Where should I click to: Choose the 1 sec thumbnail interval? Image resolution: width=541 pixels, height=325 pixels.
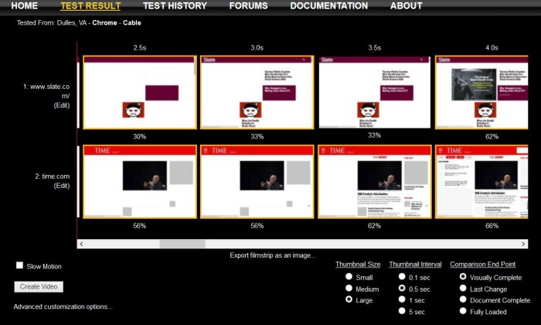click(x=402, y=299)
